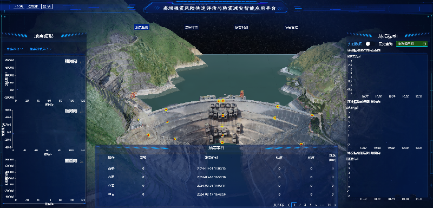Go to page 2 of the event table

coord(300,205)
